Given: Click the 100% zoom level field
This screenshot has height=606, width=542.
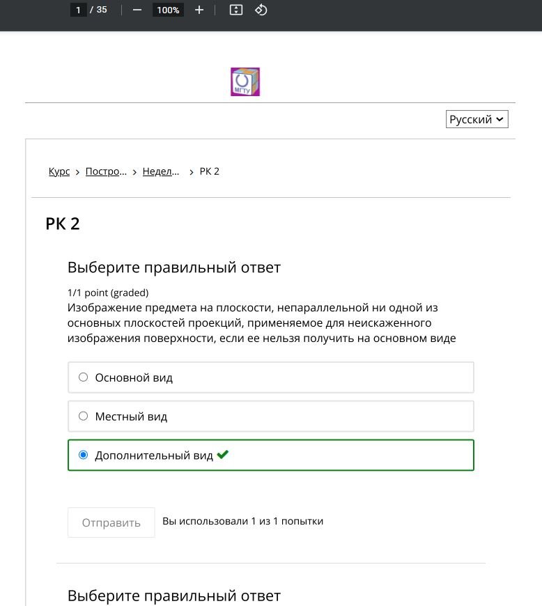Looking at the screenshot, I should pyautogui.click(x=168, y=10).
